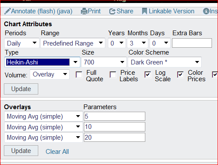Expand the Volume Overlay dropdown

pyautogui.click(x=50, y=74)
